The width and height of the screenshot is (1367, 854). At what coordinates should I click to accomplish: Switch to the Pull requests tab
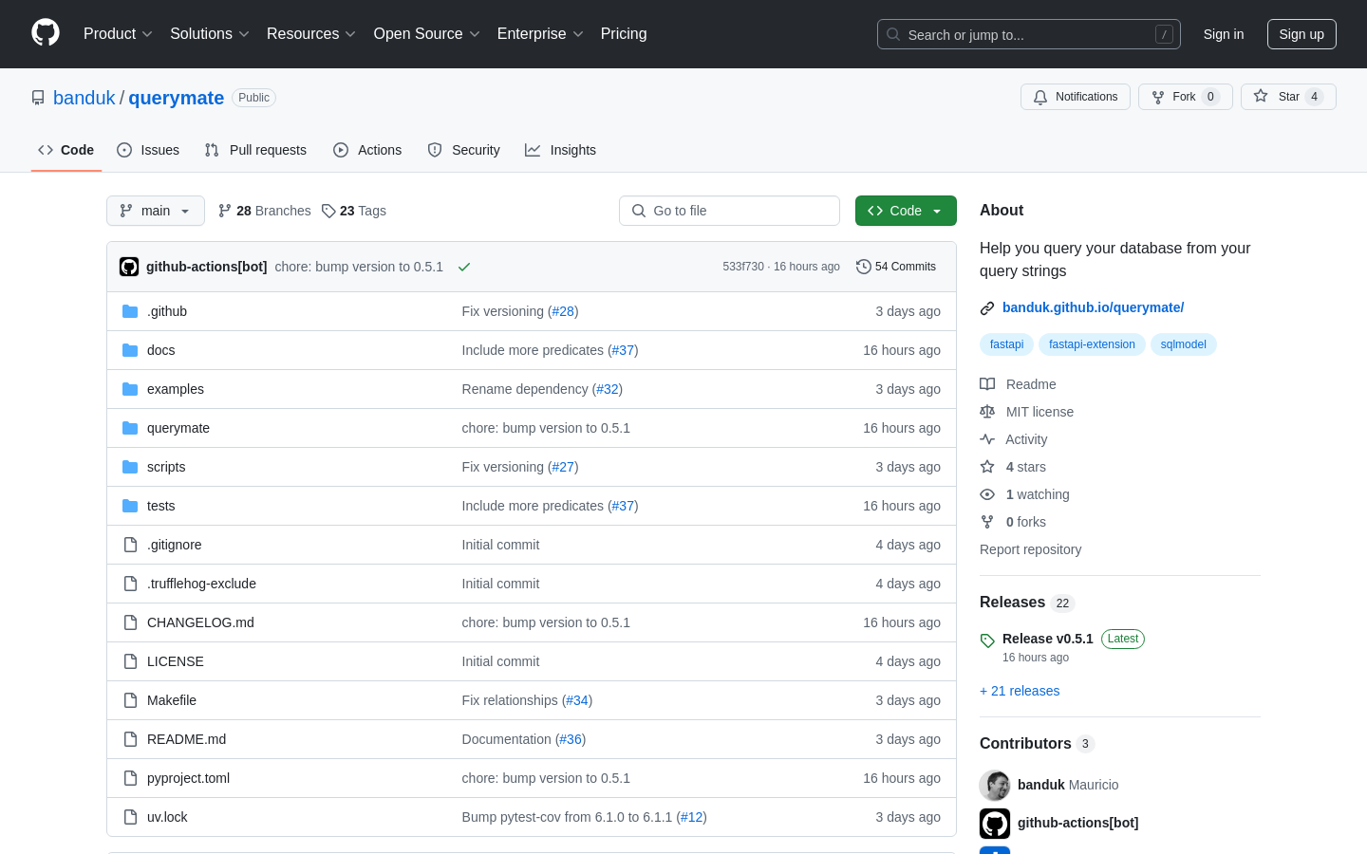click(x=255, y=150)
